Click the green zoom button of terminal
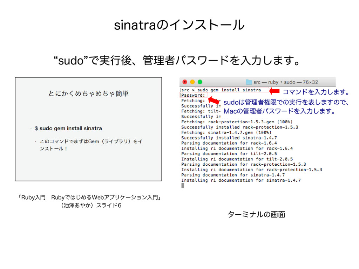 [x=200, y=82]
